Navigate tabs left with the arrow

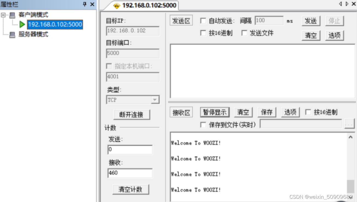point(340,4)
